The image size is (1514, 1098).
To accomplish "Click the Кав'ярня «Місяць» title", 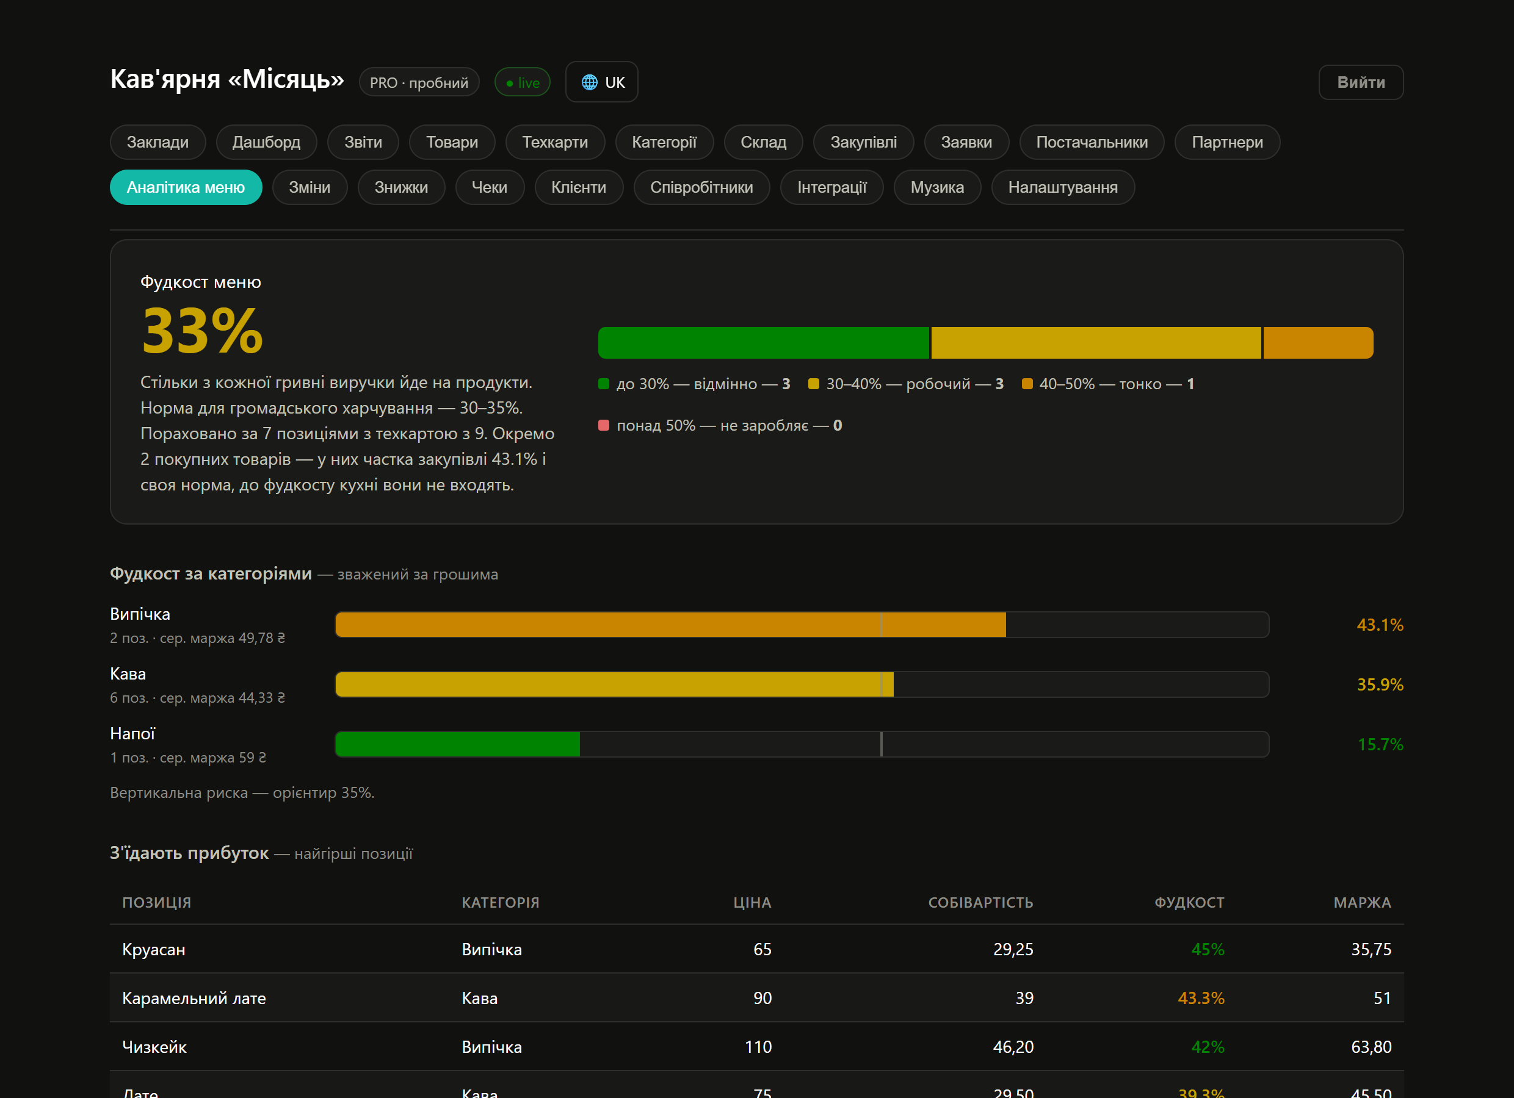I will click(227, 79).
